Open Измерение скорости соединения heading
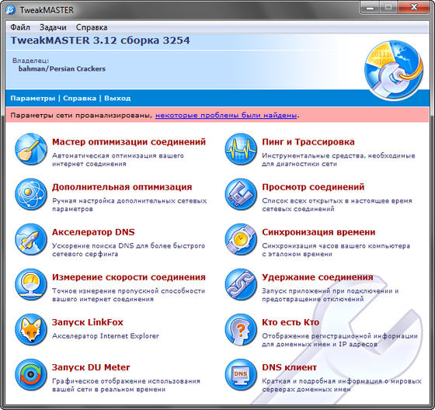The width and height of the screenshot is (435, 410). pos(129,277)
